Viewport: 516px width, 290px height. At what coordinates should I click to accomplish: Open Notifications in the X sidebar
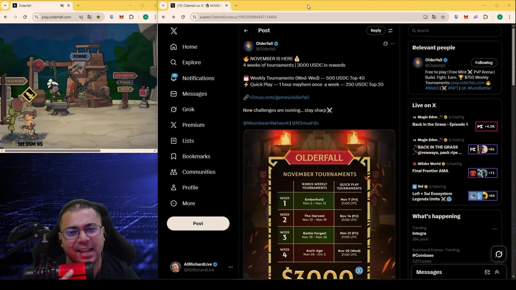coord(192,78)
